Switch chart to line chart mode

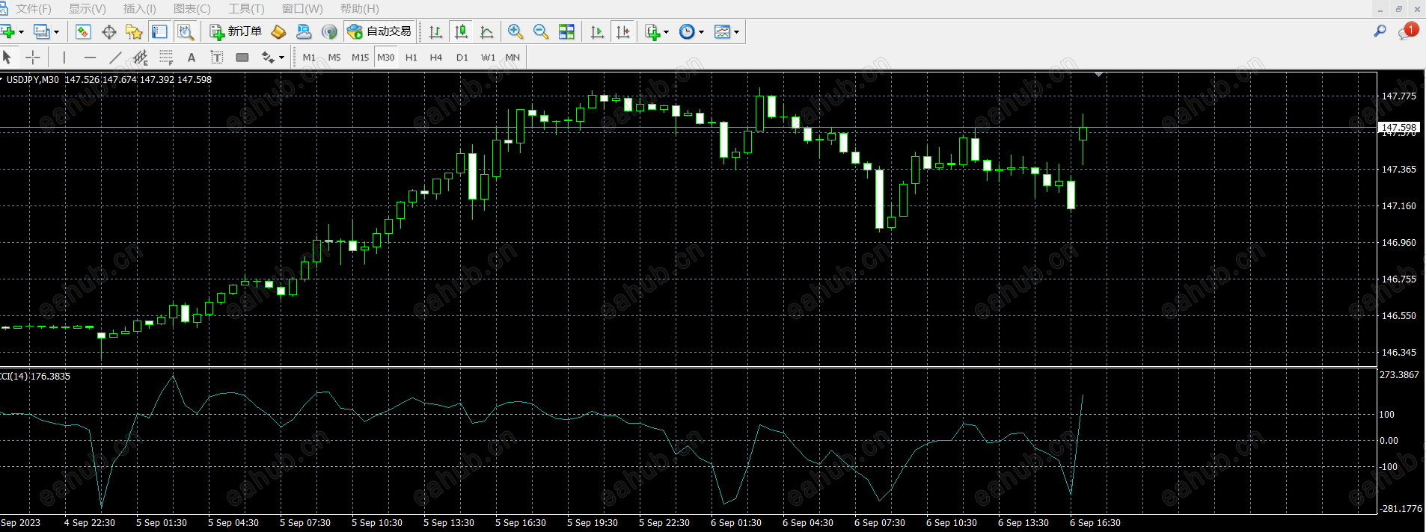pyautogui.click(x=487, y=31)
